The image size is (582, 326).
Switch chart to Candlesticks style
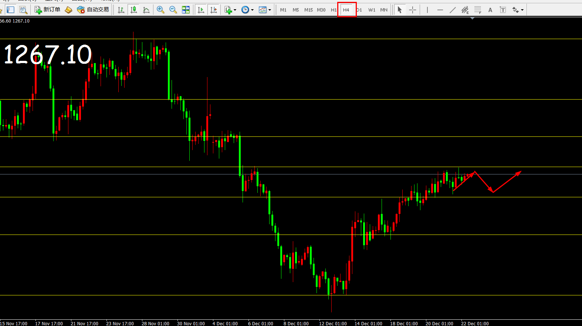click(134, 10)
